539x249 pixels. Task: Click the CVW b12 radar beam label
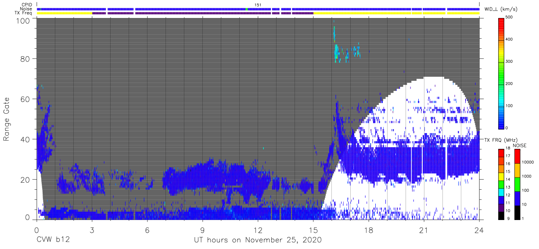tap(53, 240)
